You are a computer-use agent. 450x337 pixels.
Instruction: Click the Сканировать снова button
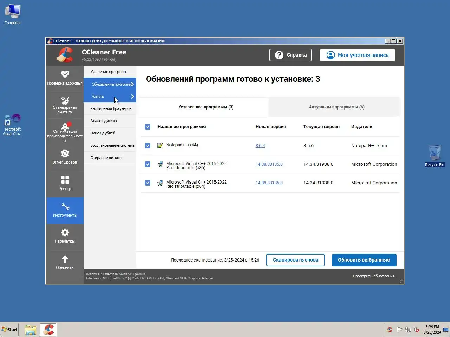[x=296, y=260]
